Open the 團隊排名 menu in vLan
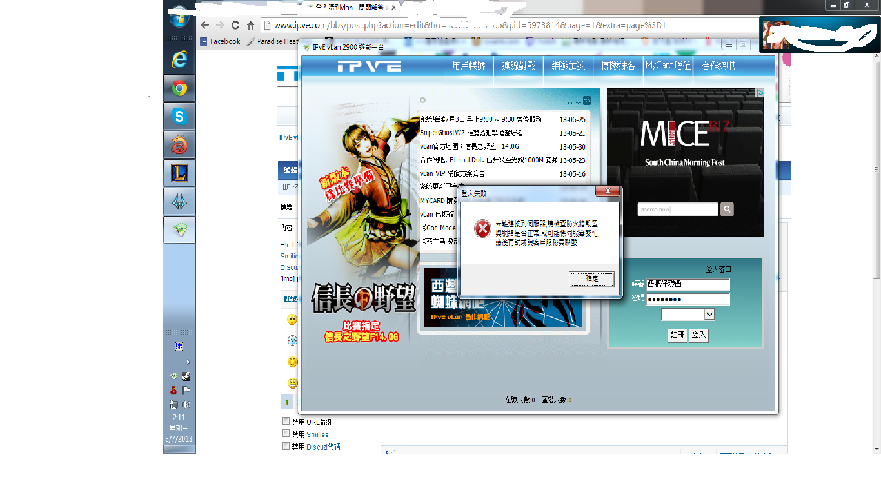Viewport: 881px width, 495px height. coord(619,66)
